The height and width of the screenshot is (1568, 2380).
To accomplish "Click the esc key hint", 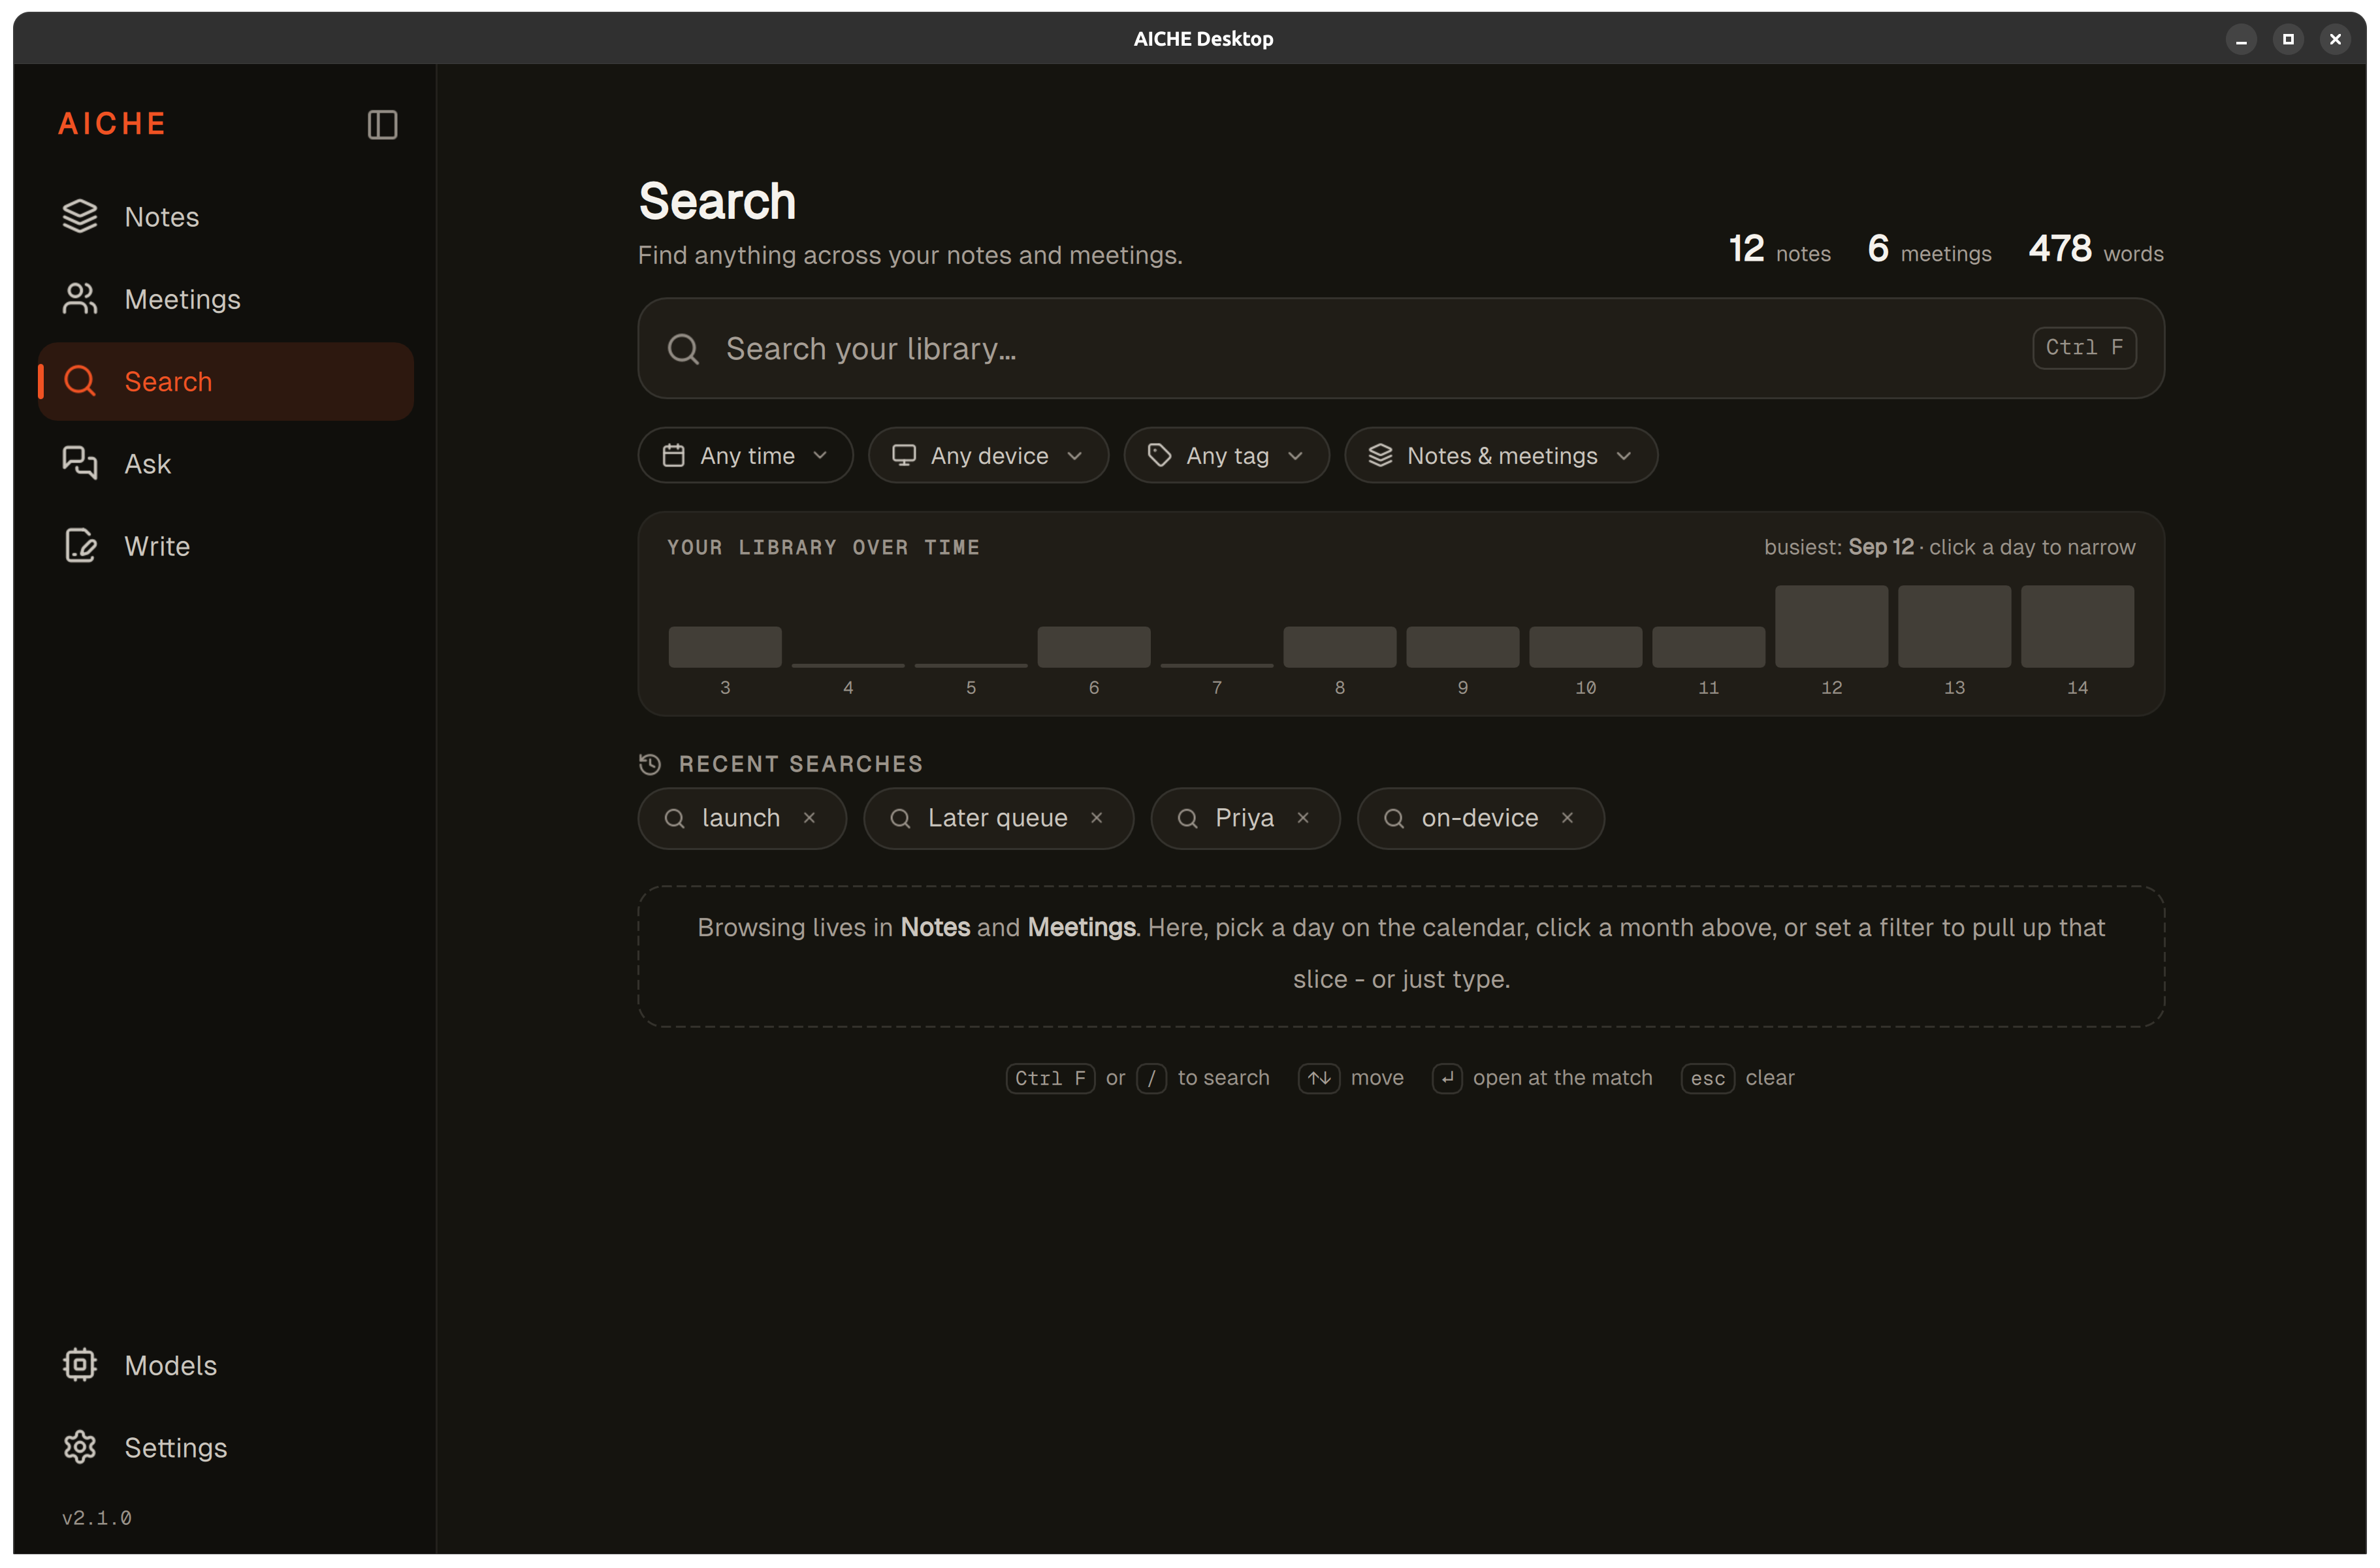I will 1707,1079.
